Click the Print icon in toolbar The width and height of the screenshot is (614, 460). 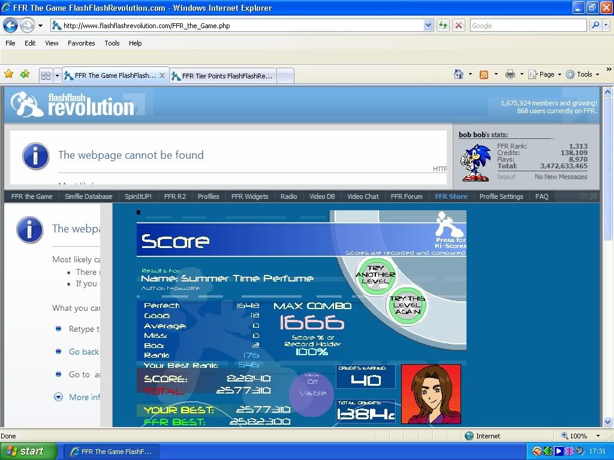pos(510,74)
